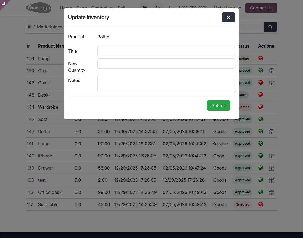Click the Lamp 141 product name
The height and width of the screenshot is (238, 303).
tap(44, 144)
